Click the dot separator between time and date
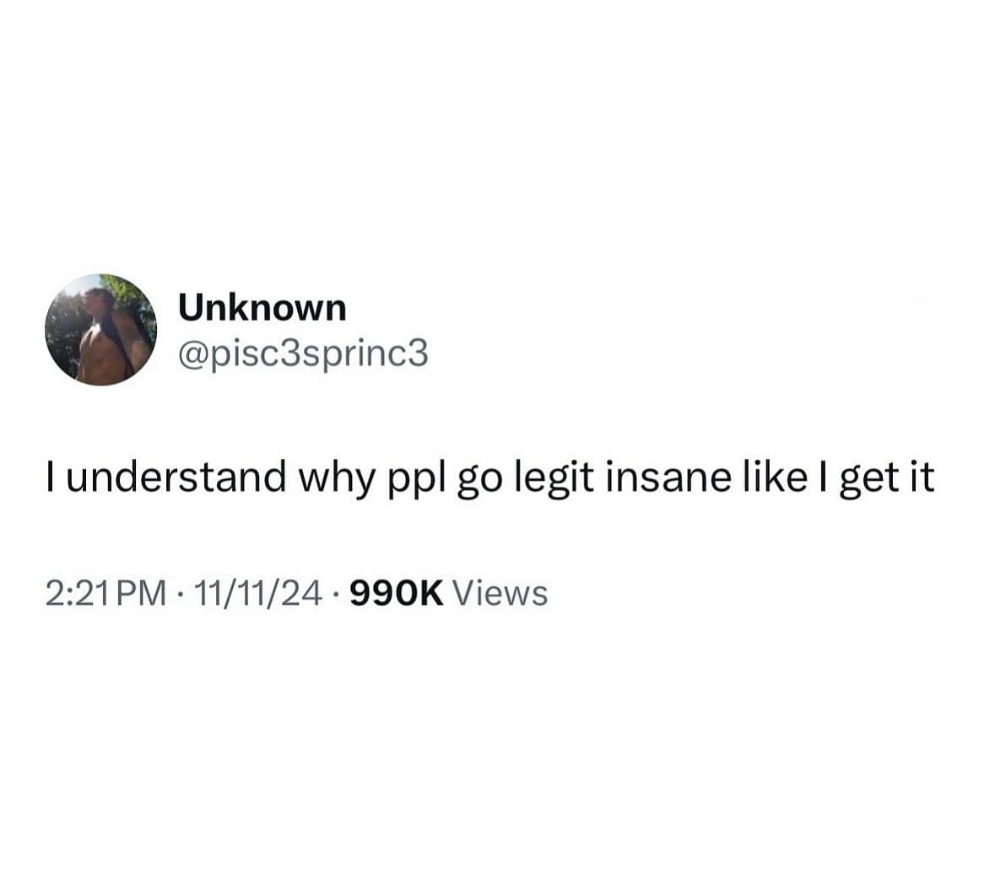This screenshot has width=995, height=885. [x=181, y=595]
